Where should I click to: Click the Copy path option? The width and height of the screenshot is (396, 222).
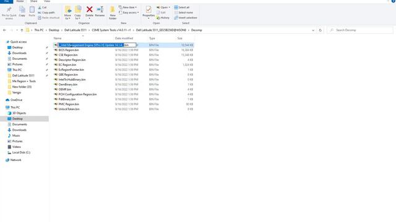coord(46,12)
